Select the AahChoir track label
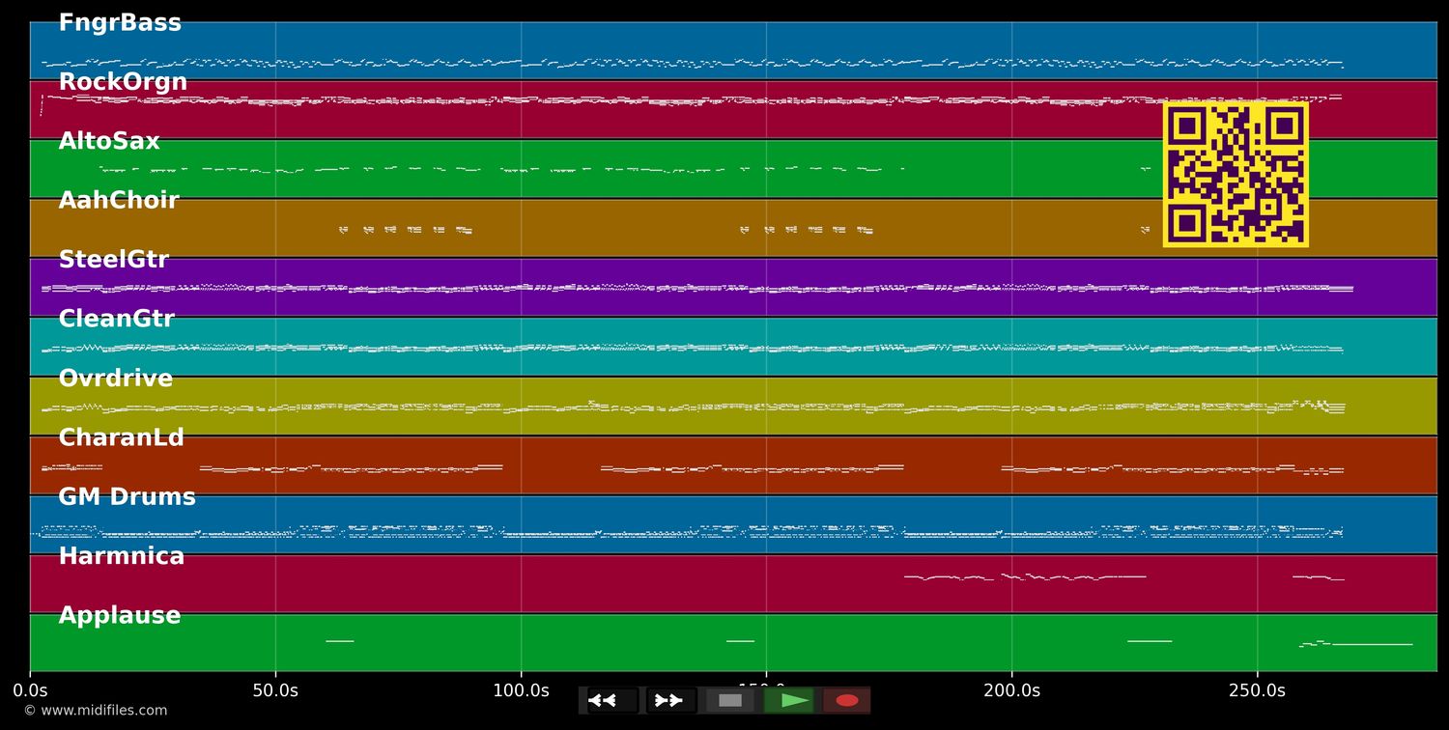This screenshot has width=1449, height=730. point(119,200)
